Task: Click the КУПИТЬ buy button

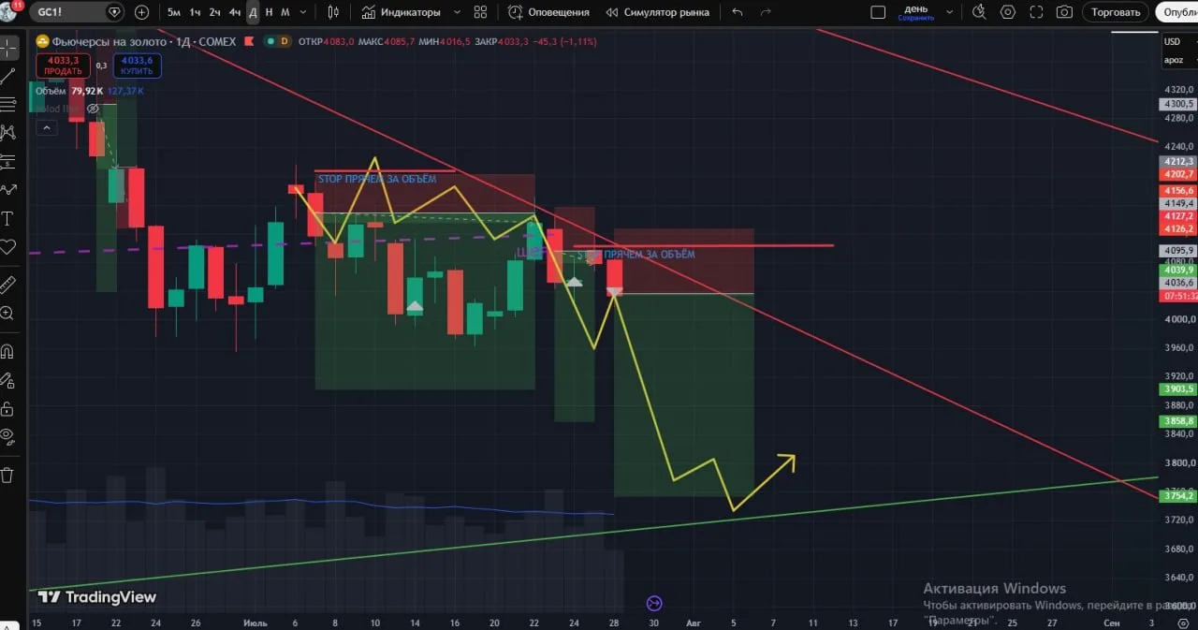Action: 138,66
